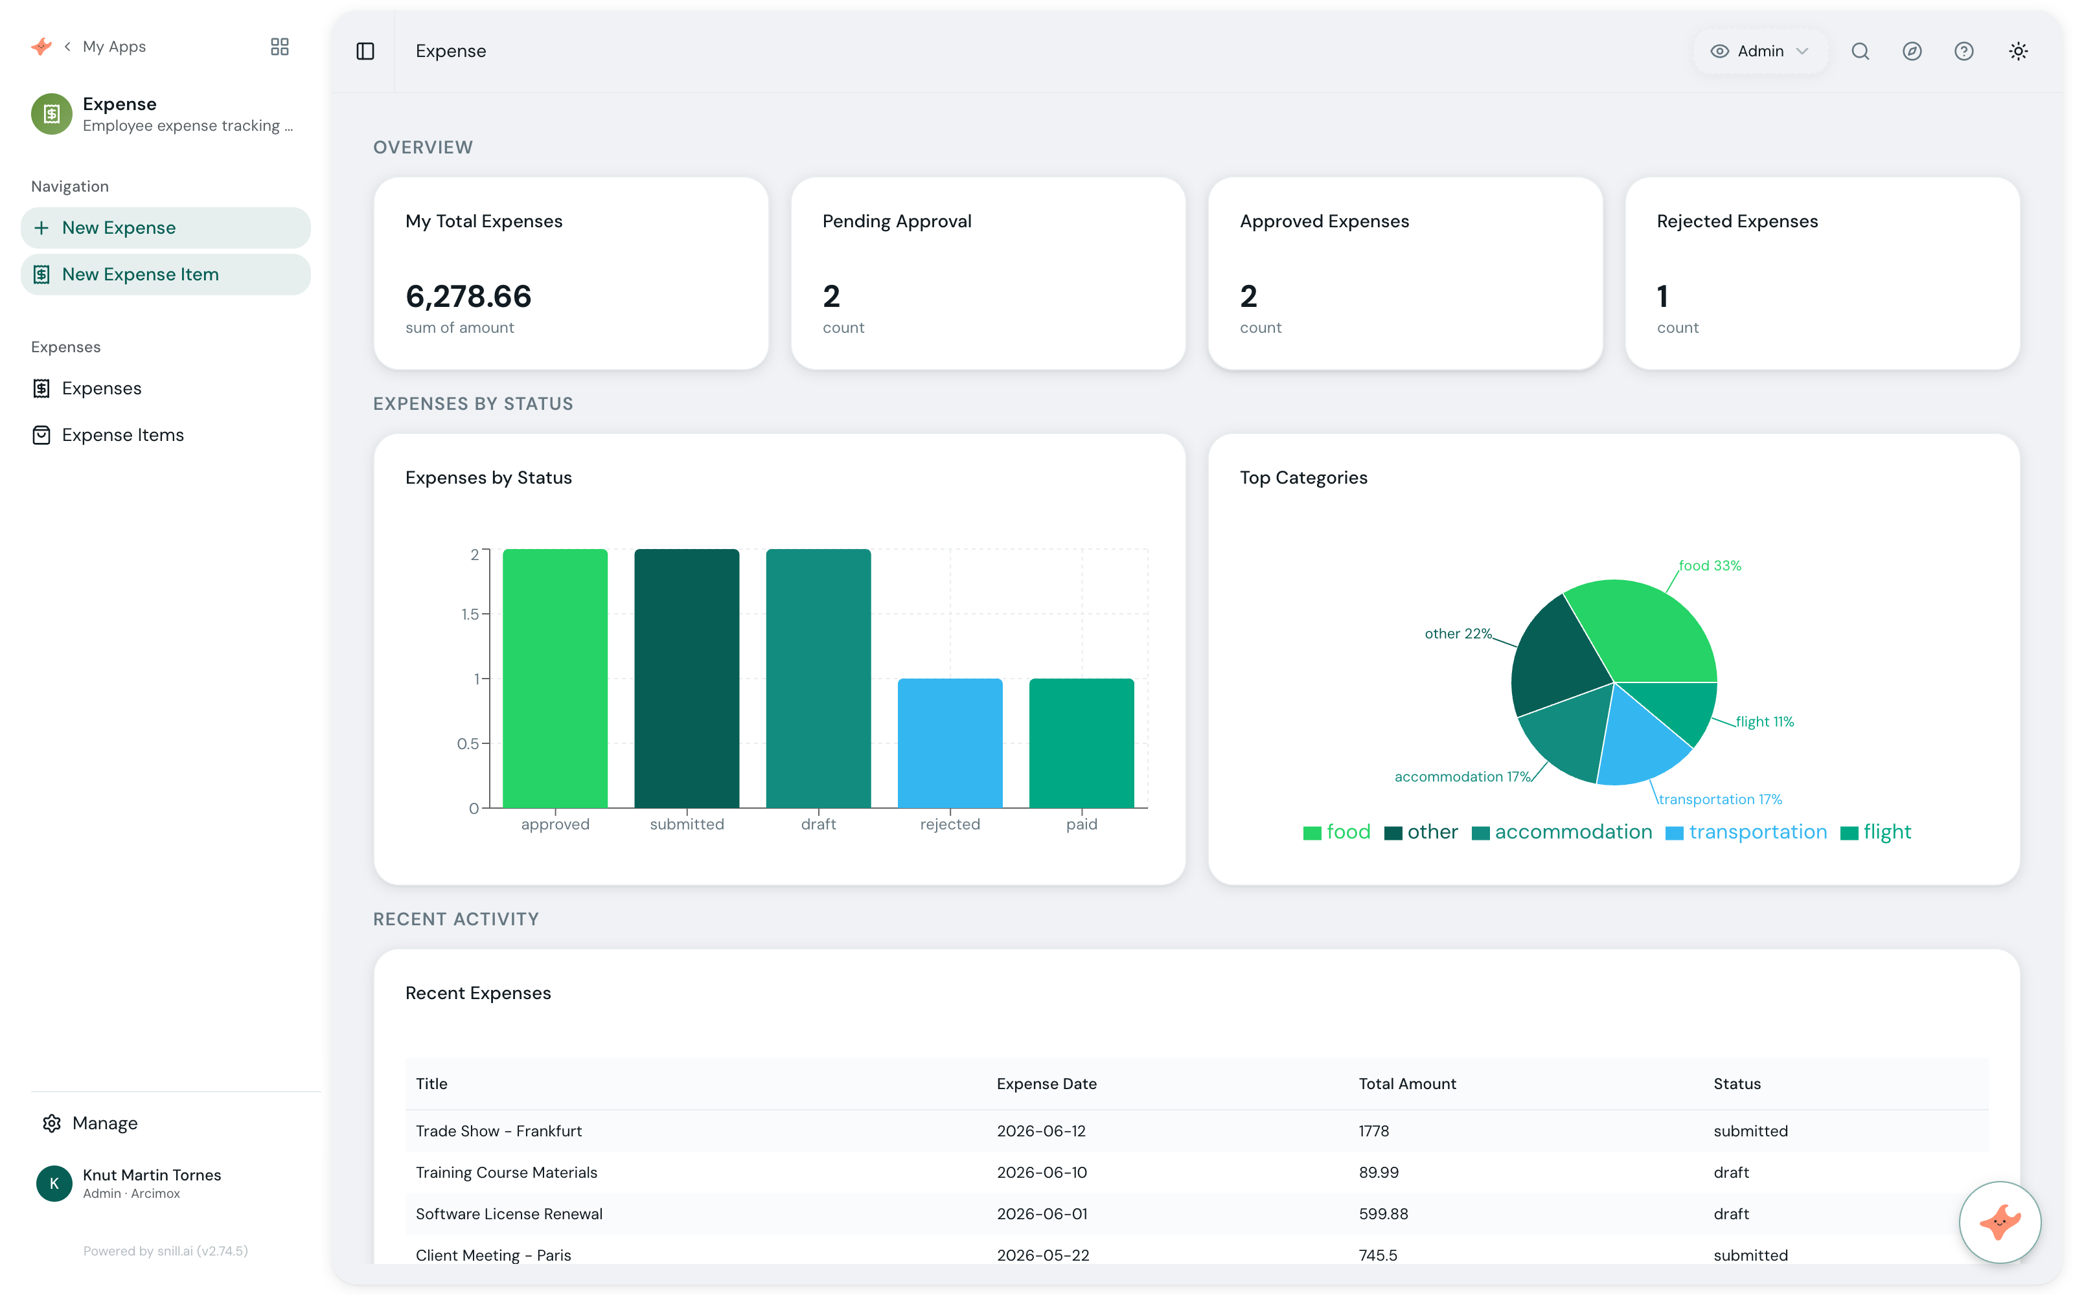Open Trade Show - Frankfurt expense row
This screenshot has width=2073, height=1295.
click(1196, 1131)
